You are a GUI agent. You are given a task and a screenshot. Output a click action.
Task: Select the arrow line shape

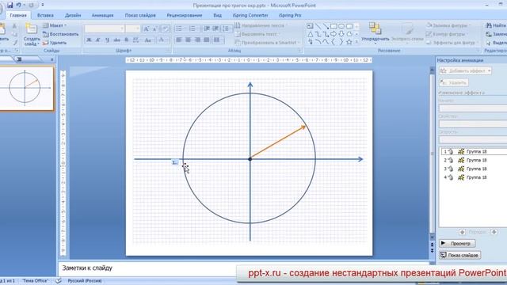coord(326,26)
